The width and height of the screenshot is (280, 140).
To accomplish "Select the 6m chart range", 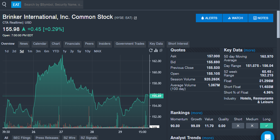I will click(47, 51).
